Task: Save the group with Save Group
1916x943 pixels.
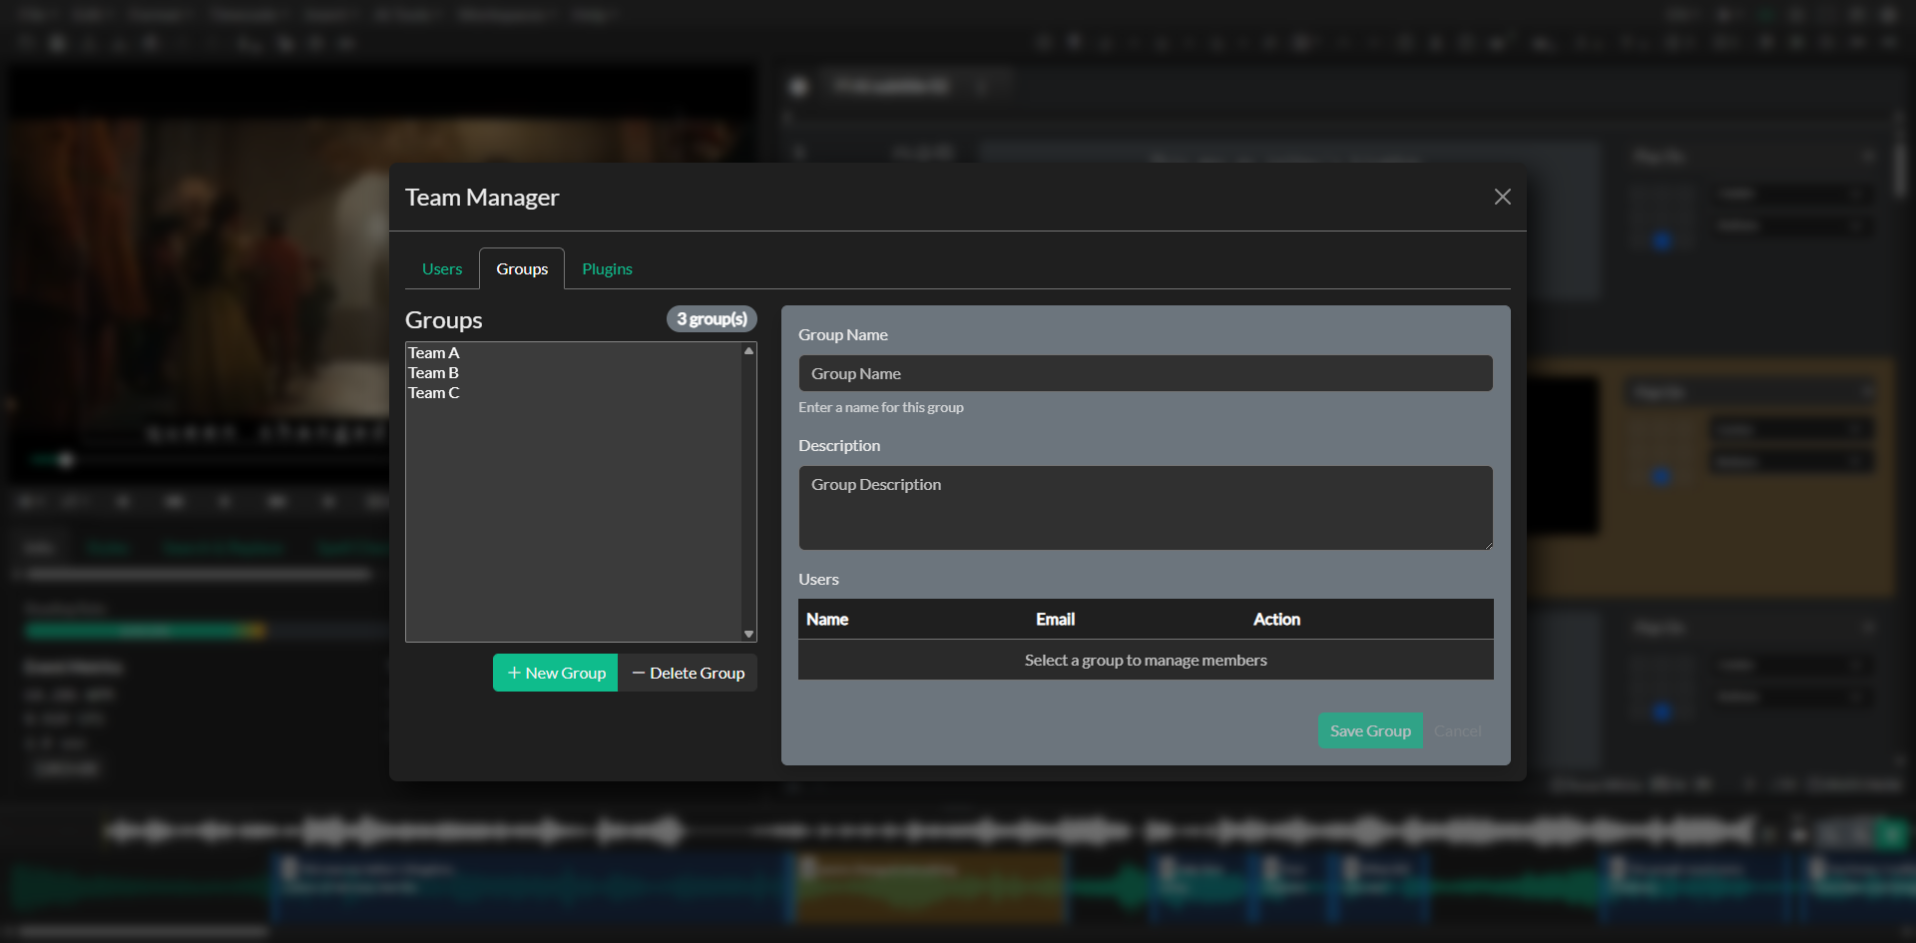Action: point(1369,730)
